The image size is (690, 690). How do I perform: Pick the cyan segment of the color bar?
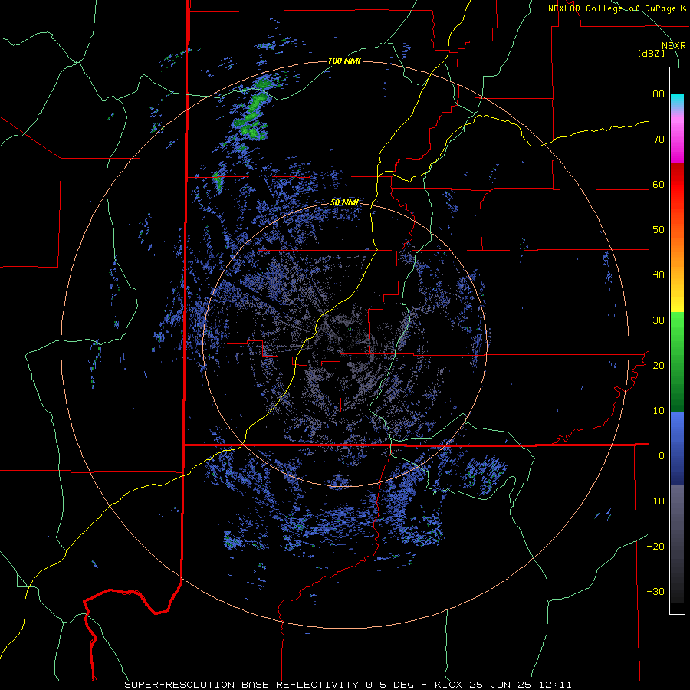click(x=677, y=100)
